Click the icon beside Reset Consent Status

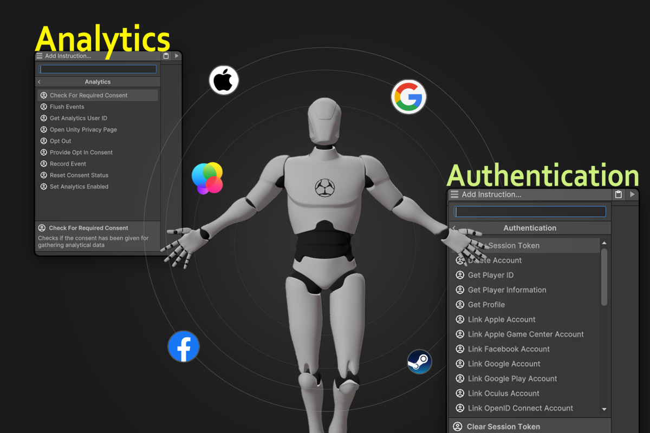[44, 175]
